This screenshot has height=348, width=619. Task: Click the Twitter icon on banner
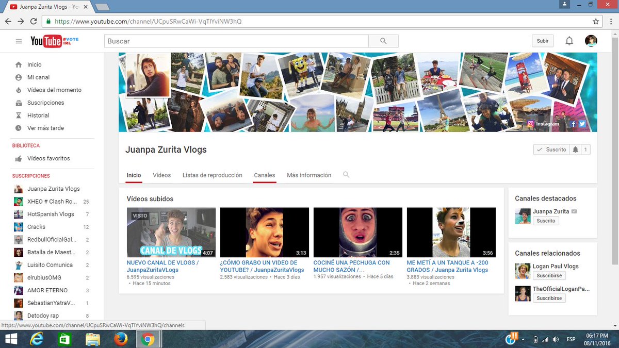click(x=582, y=124)
